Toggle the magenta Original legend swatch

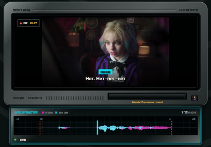tap(43, 112)
